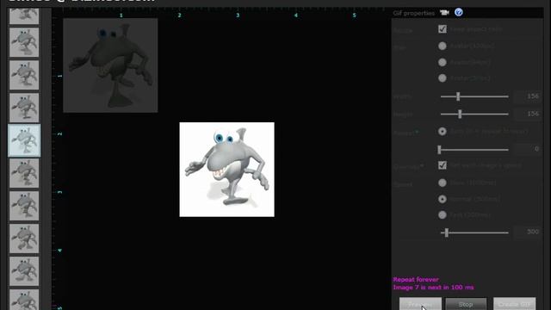Image resolution: width=551 pixels, height=310 pixels.
Task: Select the highlighted frame thumbnail in the left strip
Action: (24, 140)
